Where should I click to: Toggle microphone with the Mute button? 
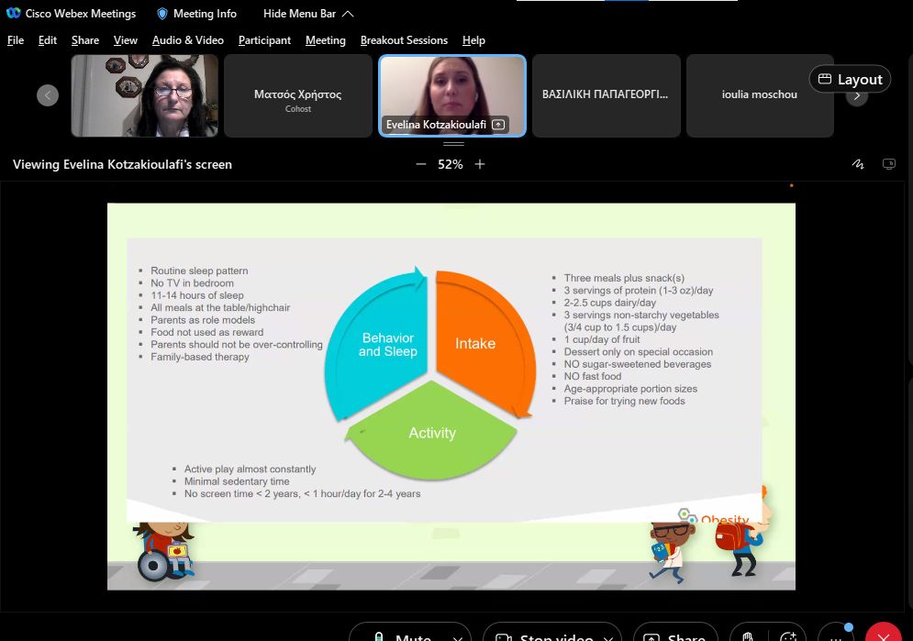pos(402,636)
